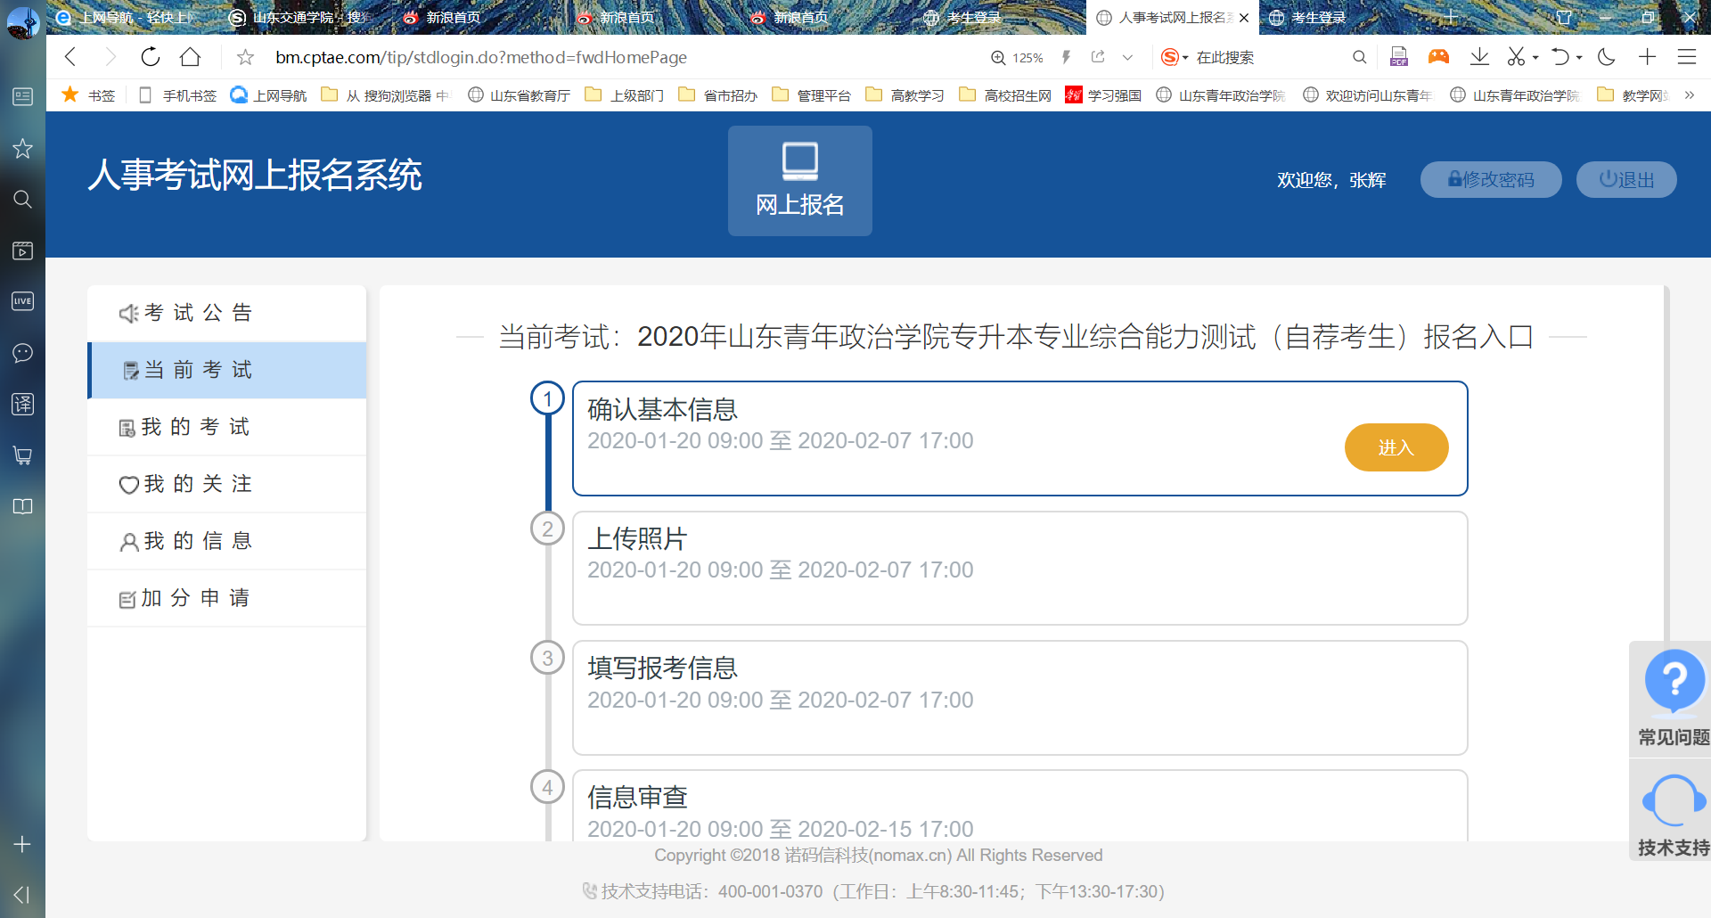Click the 修改密码 button
Image resolution: width=1711 pixels, height=918 pixels.
coord(1490,180)
